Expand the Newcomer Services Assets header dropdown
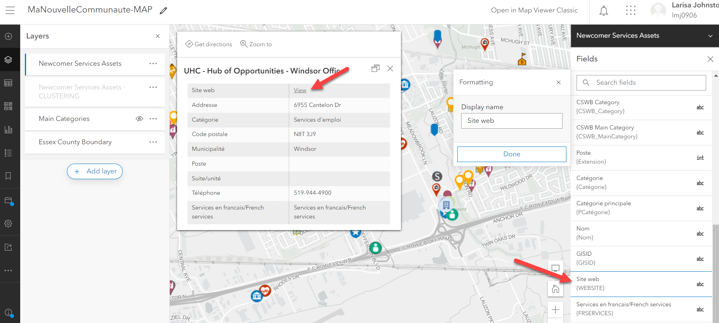 pyautogui.click(x=710, y=36)
